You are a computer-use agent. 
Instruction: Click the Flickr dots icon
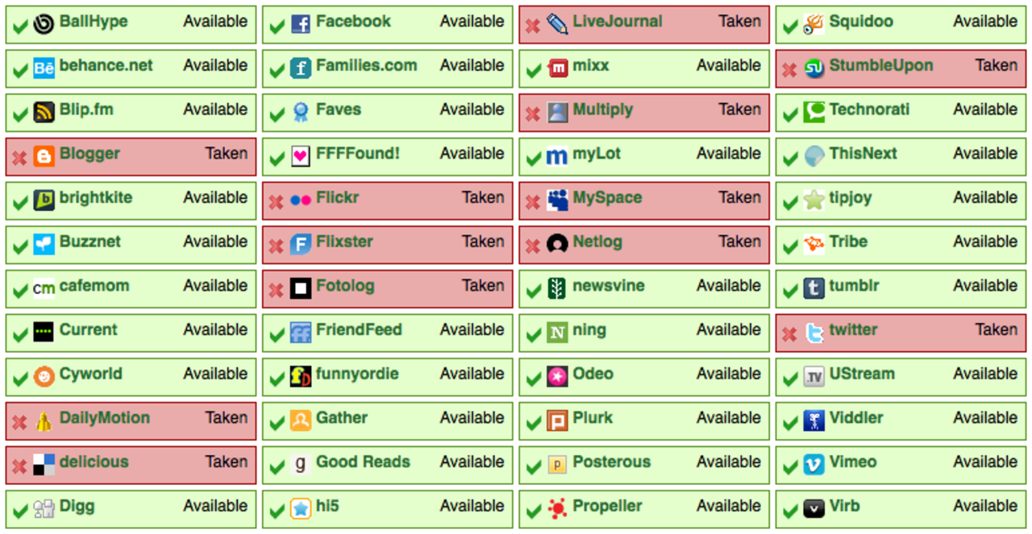301,200
